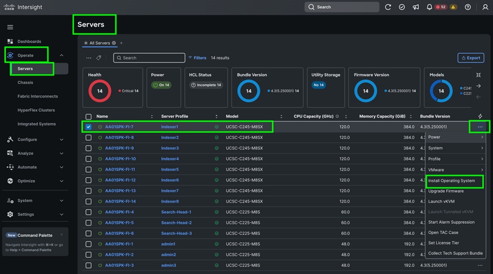
Task: Move widgets forward with right arrow
Action: click(479, 86)
